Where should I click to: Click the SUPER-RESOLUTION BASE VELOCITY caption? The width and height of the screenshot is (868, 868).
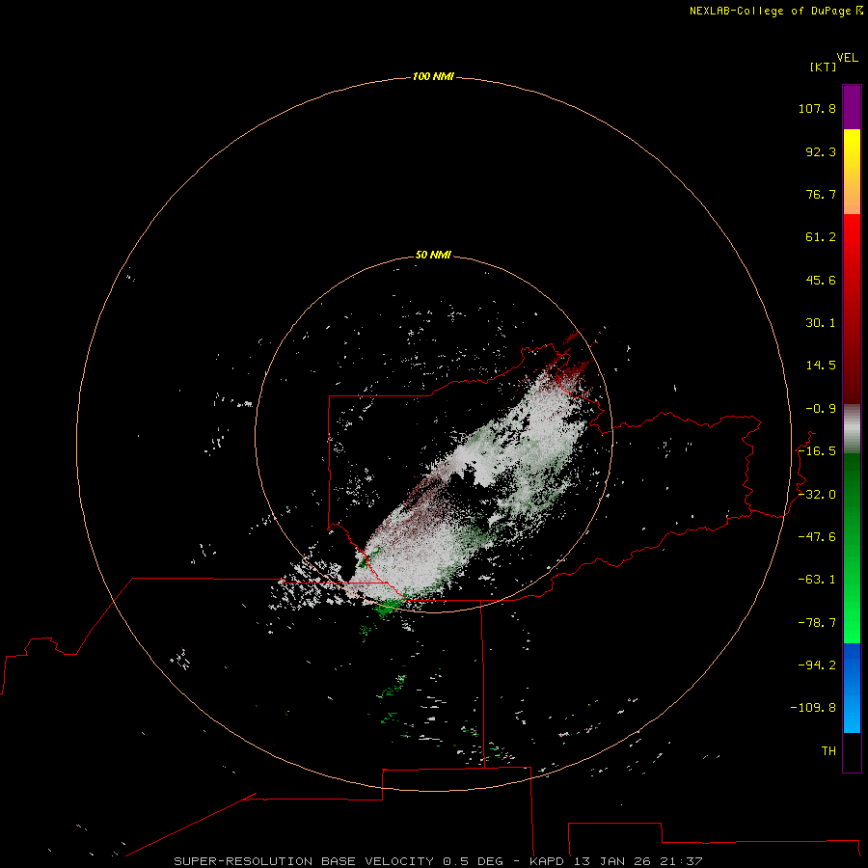pyautogui.click(x=304, y=861)
